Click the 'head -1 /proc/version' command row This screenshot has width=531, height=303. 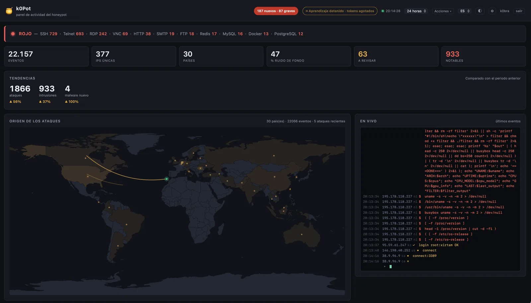coord(440,229)
